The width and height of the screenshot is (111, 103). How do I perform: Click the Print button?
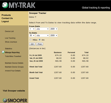(40, 44)
